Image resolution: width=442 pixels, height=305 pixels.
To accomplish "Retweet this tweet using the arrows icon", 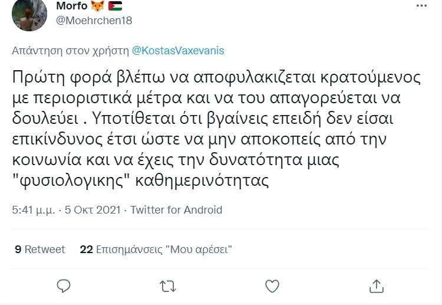I will pos(168,286).
